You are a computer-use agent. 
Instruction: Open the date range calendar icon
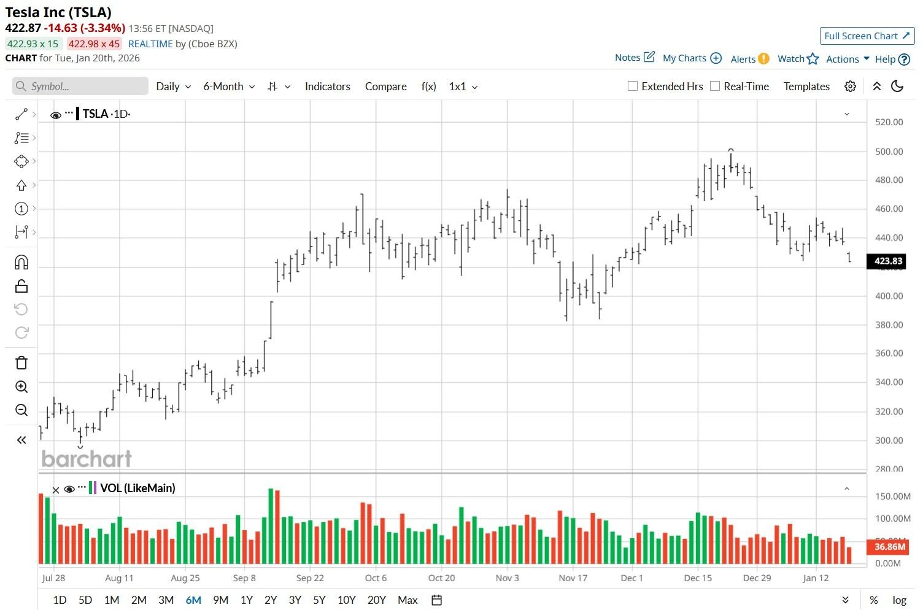(437, 600)
